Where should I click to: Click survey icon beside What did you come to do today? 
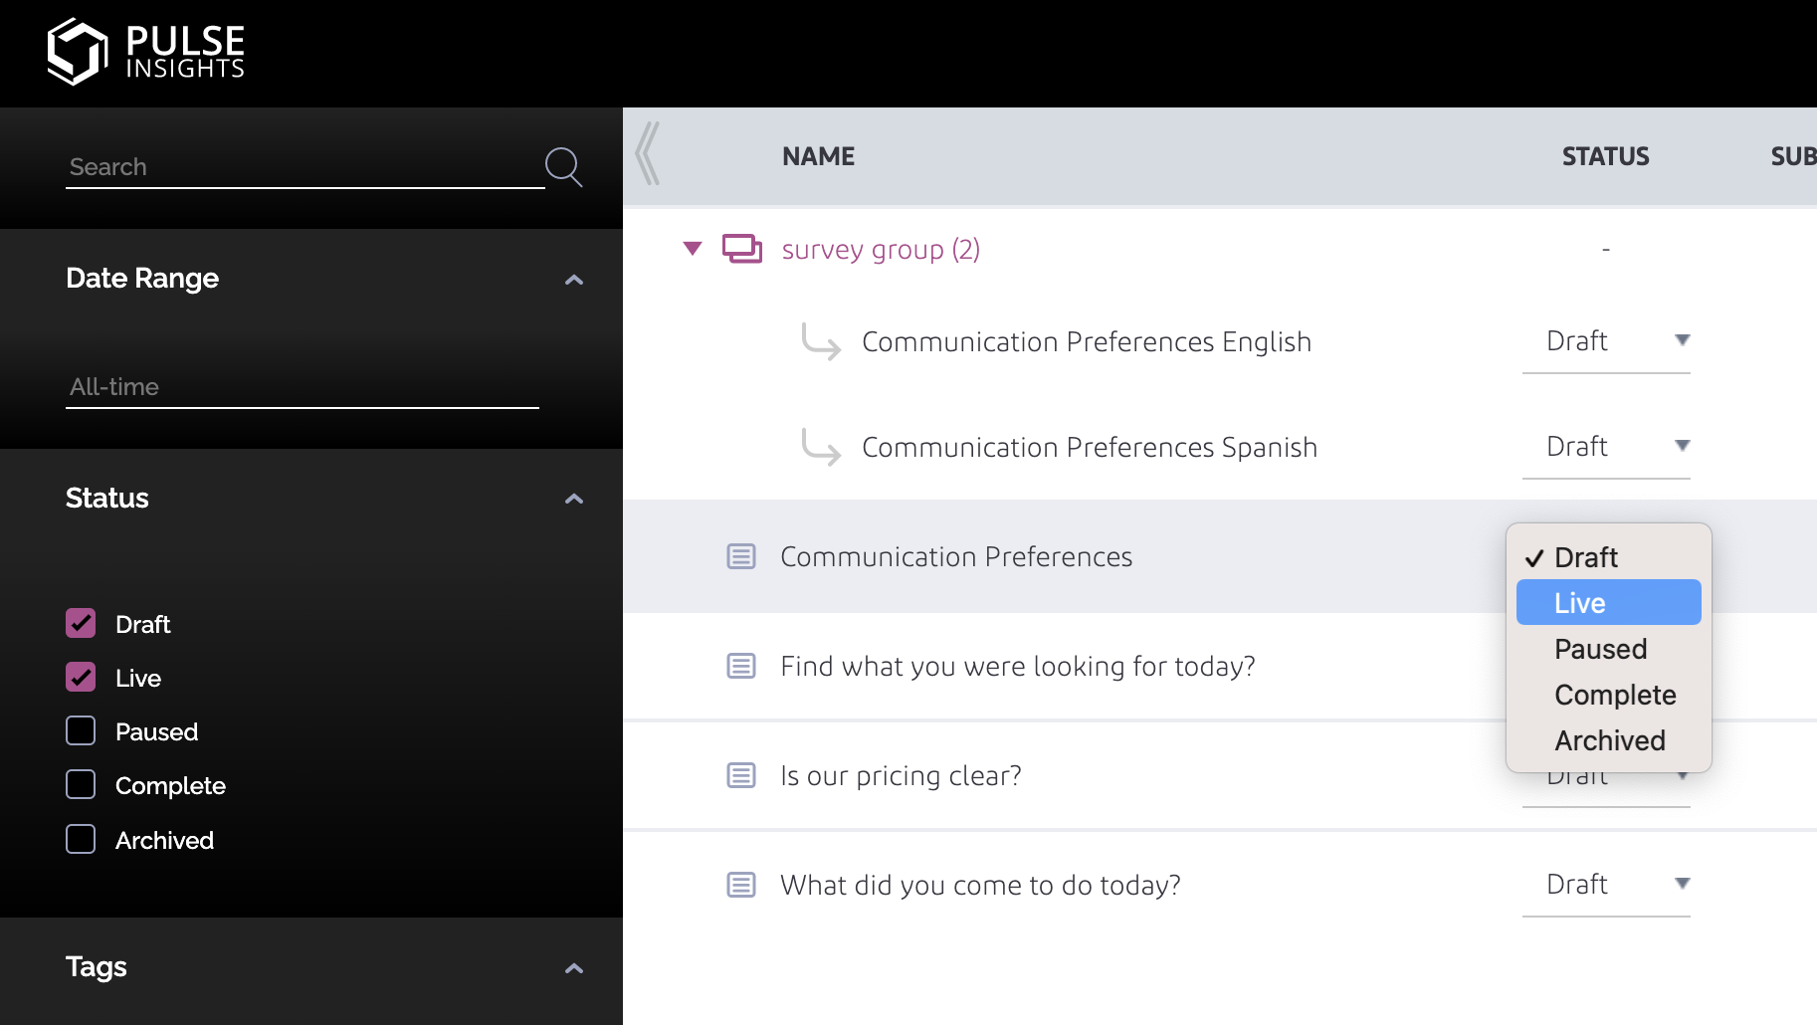(741, 885)
